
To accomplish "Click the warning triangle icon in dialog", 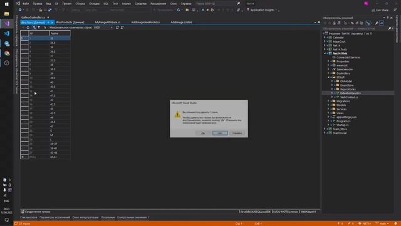I will (177, 114).
